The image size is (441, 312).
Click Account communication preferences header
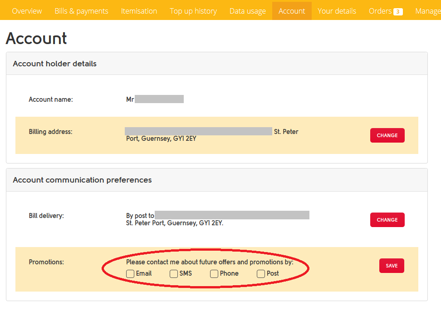click(x=82, y=180)
